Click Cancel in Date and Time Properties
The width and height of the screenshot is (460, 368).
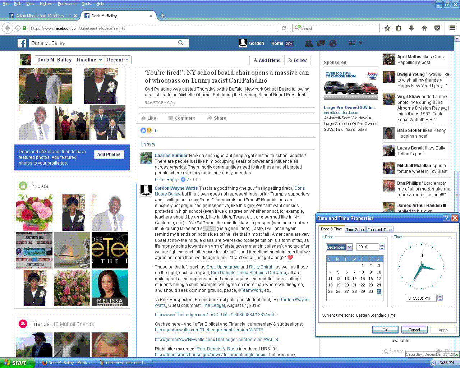pyautogui.click(x=414, y=330)
